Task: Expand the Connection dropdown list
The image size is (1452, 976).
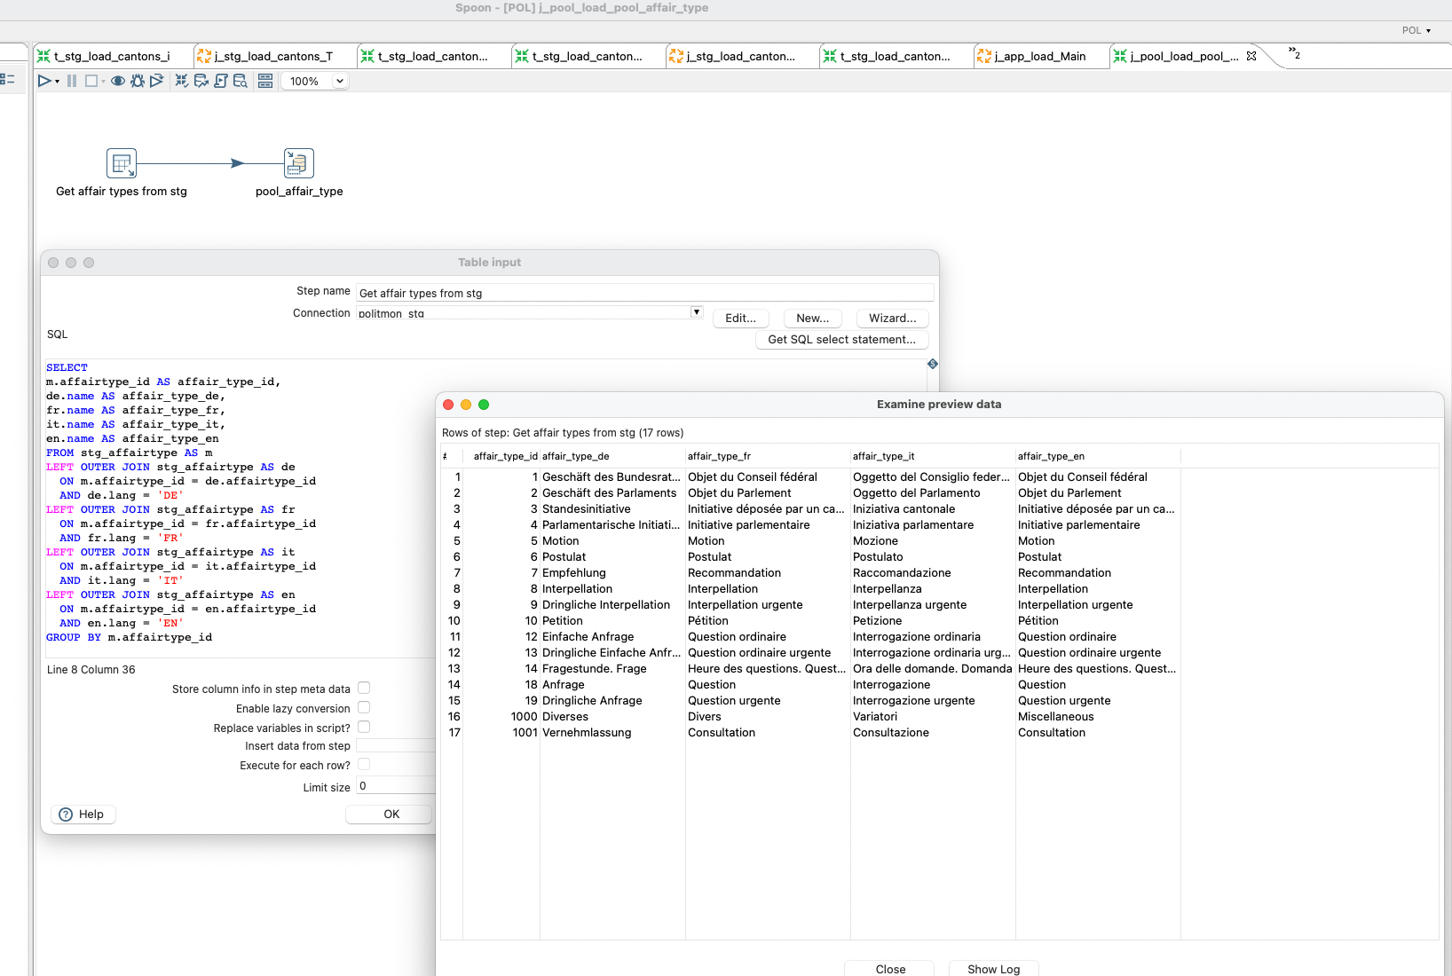Action: [697, 312]
